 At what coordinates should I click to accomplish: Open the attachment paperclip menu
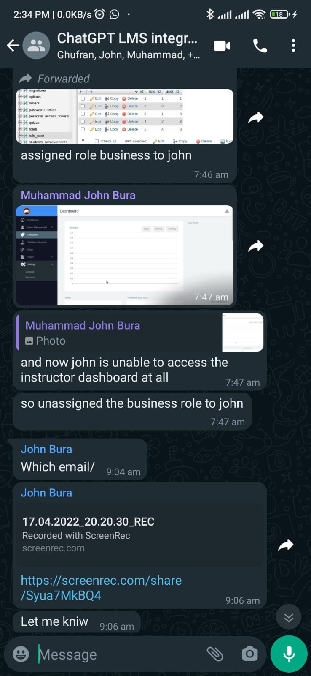(x=215, y=654)
